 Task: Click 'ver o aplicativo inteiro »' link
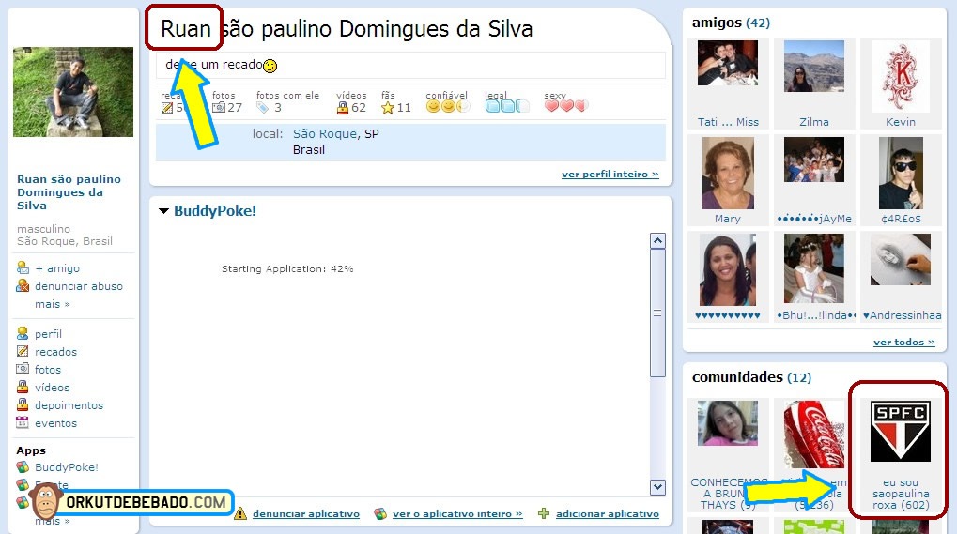click(457, 514)
